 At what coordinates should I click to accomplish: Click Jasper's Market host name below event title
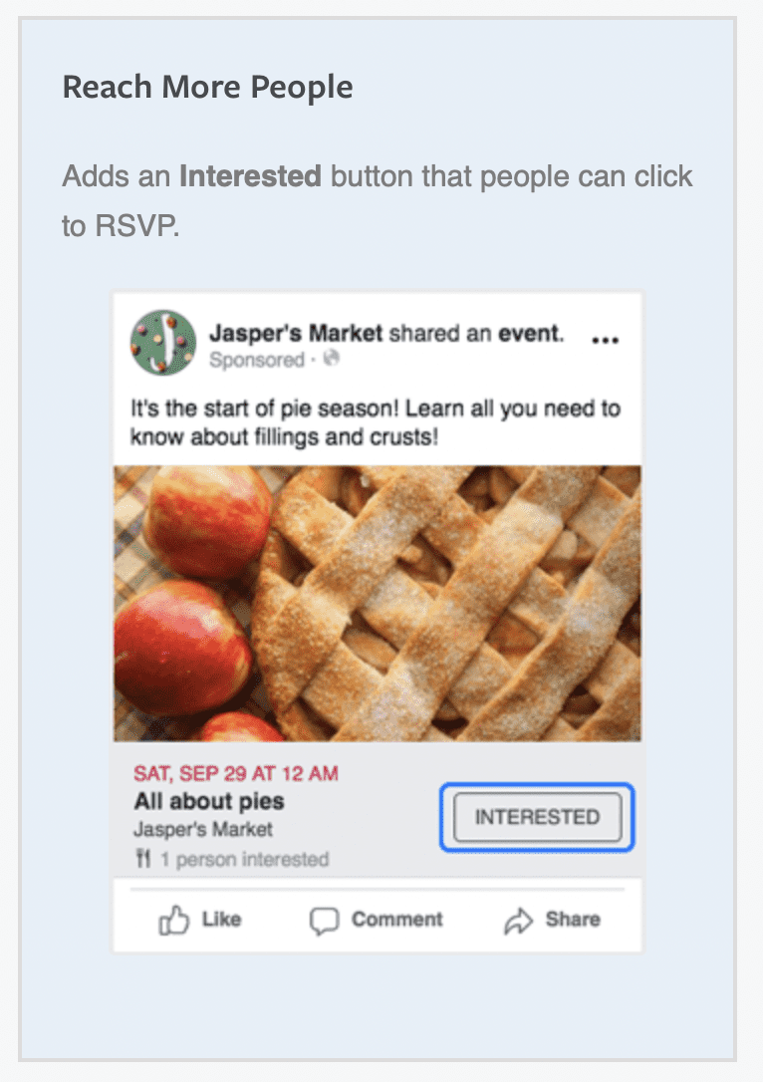pyautogui.click(x=202, y=829)
